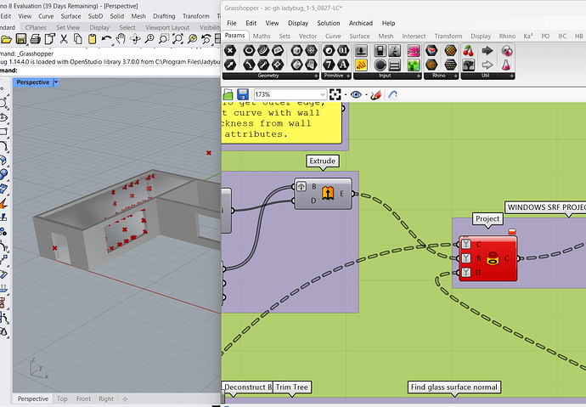Save Grasshopper document with blue disk
The image size is (586, 407).
point(243,94)
